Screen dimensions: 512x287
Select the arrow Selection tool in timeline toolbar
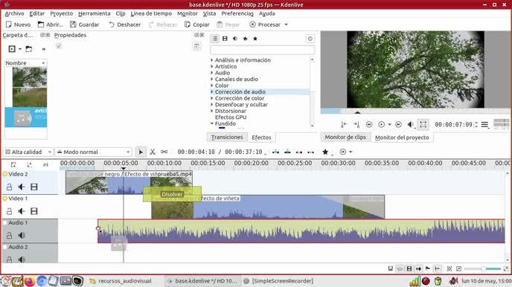(141, 152)
